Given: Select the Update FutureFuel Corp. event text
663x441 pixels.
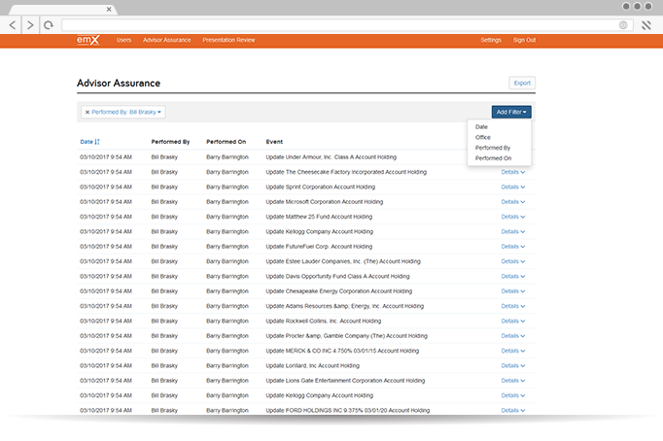Looking at the screenshot, I should tap(319, 247).
